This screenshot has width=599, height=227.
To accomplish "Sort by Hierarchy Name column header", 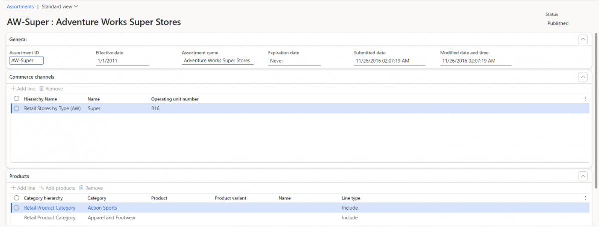I will pyautogui.click(x=41, y=99).
